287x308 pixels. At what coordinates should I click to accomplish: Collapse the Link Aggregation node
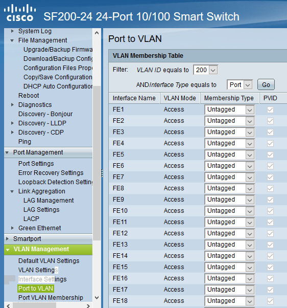coord(12,191)
